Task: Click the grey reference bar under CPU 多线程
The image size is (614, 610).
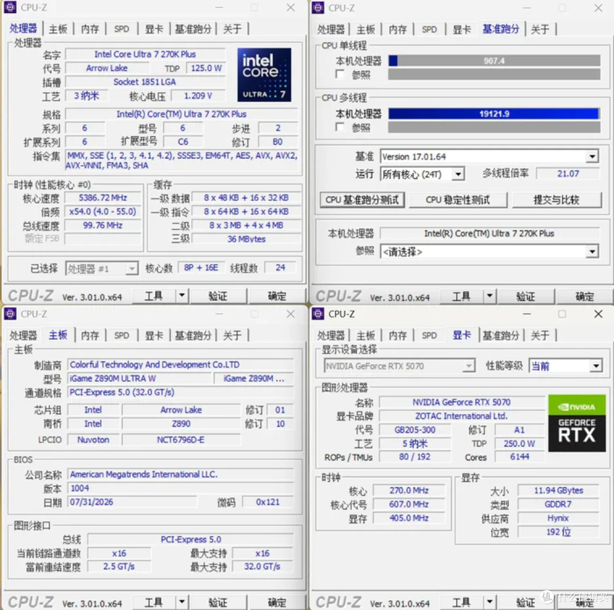Action: coord(494,127)
